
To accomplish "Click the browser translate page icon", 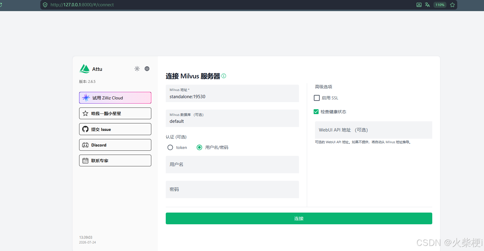I will pyautogui.click(x=427, y=5).
